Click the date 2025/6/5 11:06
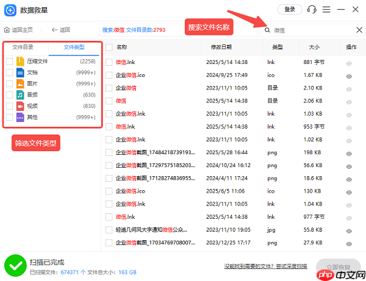Screen dimensions: 366x281 pyautogui.click(x=225, y=191)
